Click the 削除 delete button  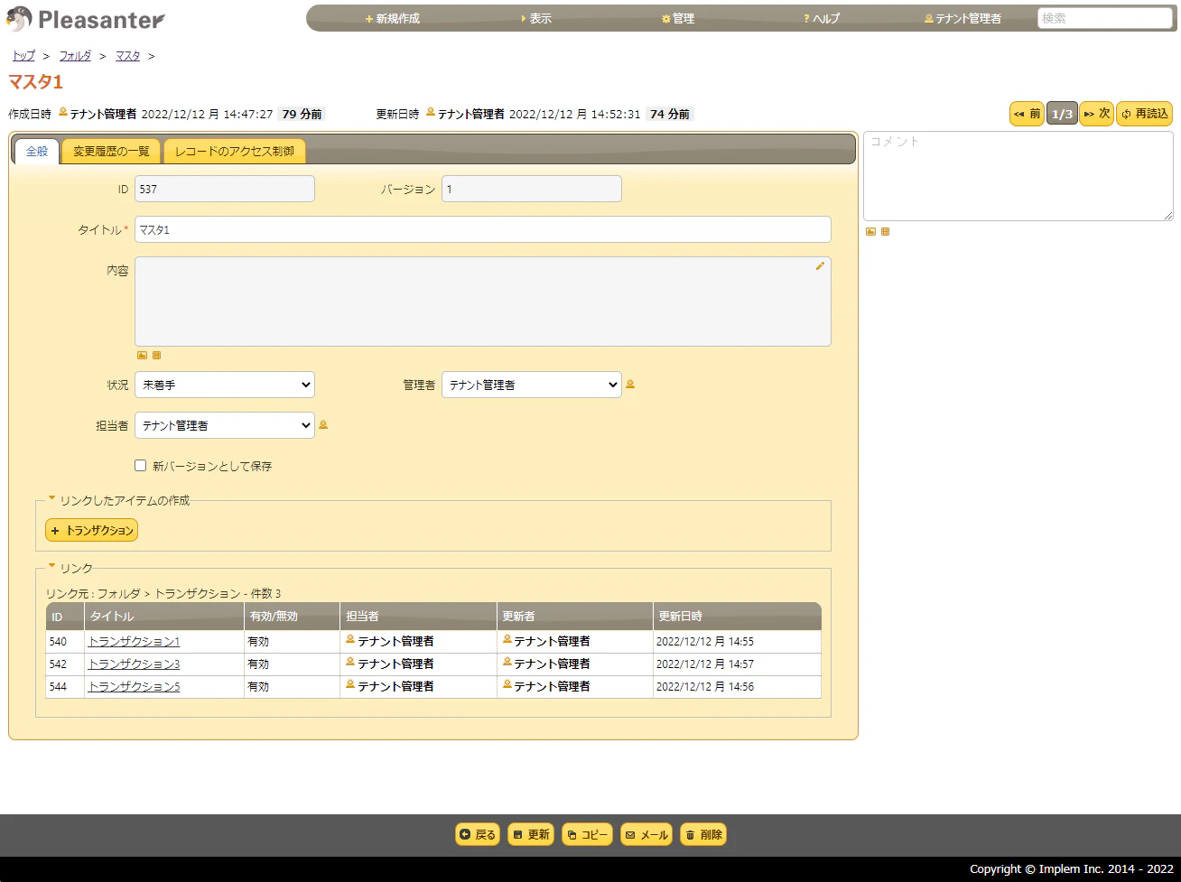(x=703, y=835)
